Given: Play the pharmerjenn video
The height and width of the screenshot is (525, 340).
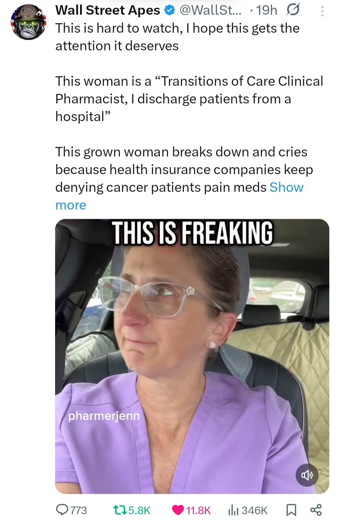Looking at the screenshot, I should [192, 356].
